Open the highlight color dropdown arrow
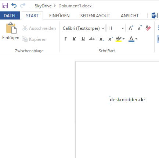 click(123, 39)
